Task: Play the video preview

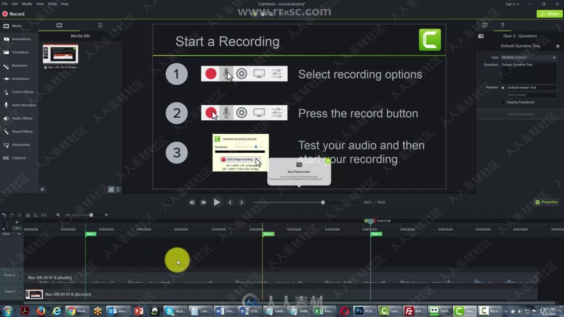Action: (x=217, y=203)
